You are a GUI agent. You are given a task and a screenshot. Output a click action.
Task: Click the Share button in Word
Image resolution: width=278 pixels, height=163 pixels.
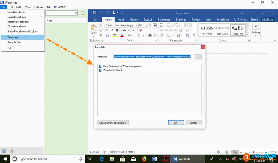pyautogui.click(x=268, y=20)
